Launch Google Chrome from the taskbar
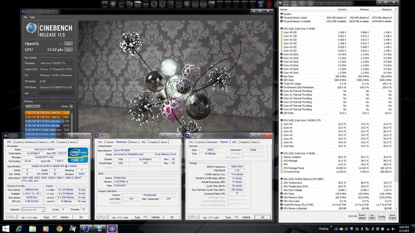This screenshot has height=233, width=415. tap(59, 229)
